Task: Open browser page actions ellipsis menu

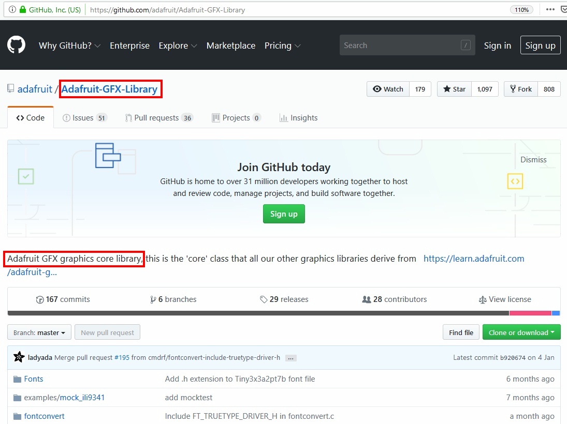Action: pos(550,9)
